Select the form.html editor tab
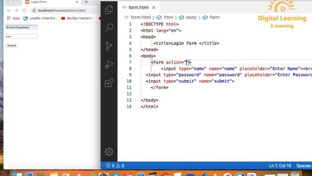This screenshot has width=312, height=176. coord(138,7)
